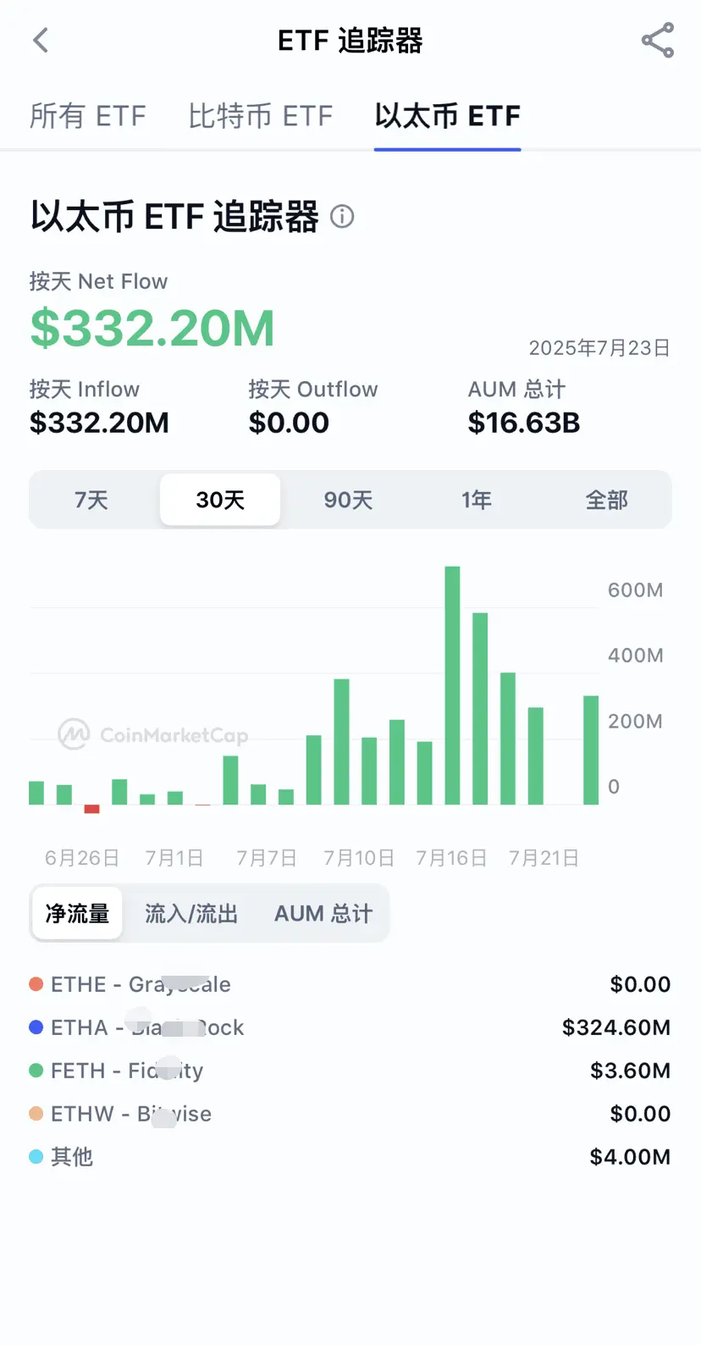
Task: Click the CoinMarketCap watermark logo
Action: (74, 734)
